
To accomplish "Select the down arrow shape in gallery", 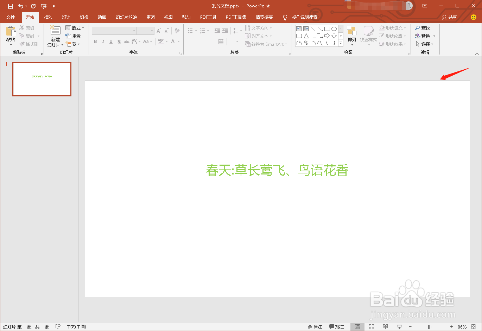I will [x=334, y=36].
